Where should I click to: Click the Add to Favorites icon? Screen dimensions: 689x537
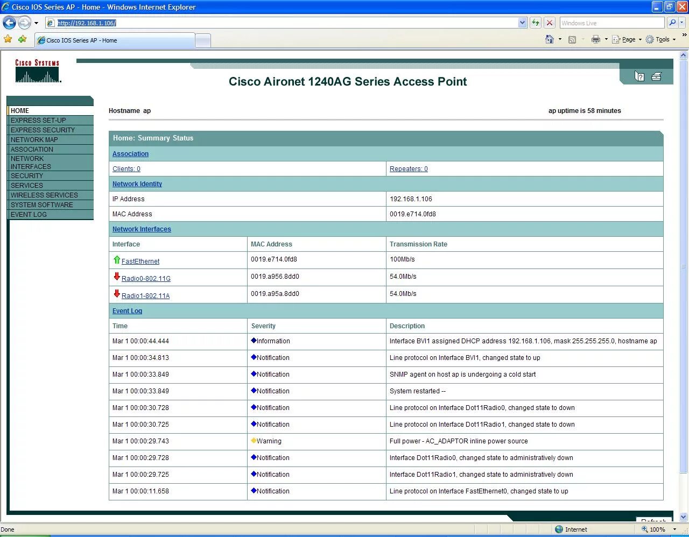tap(22, 39)
